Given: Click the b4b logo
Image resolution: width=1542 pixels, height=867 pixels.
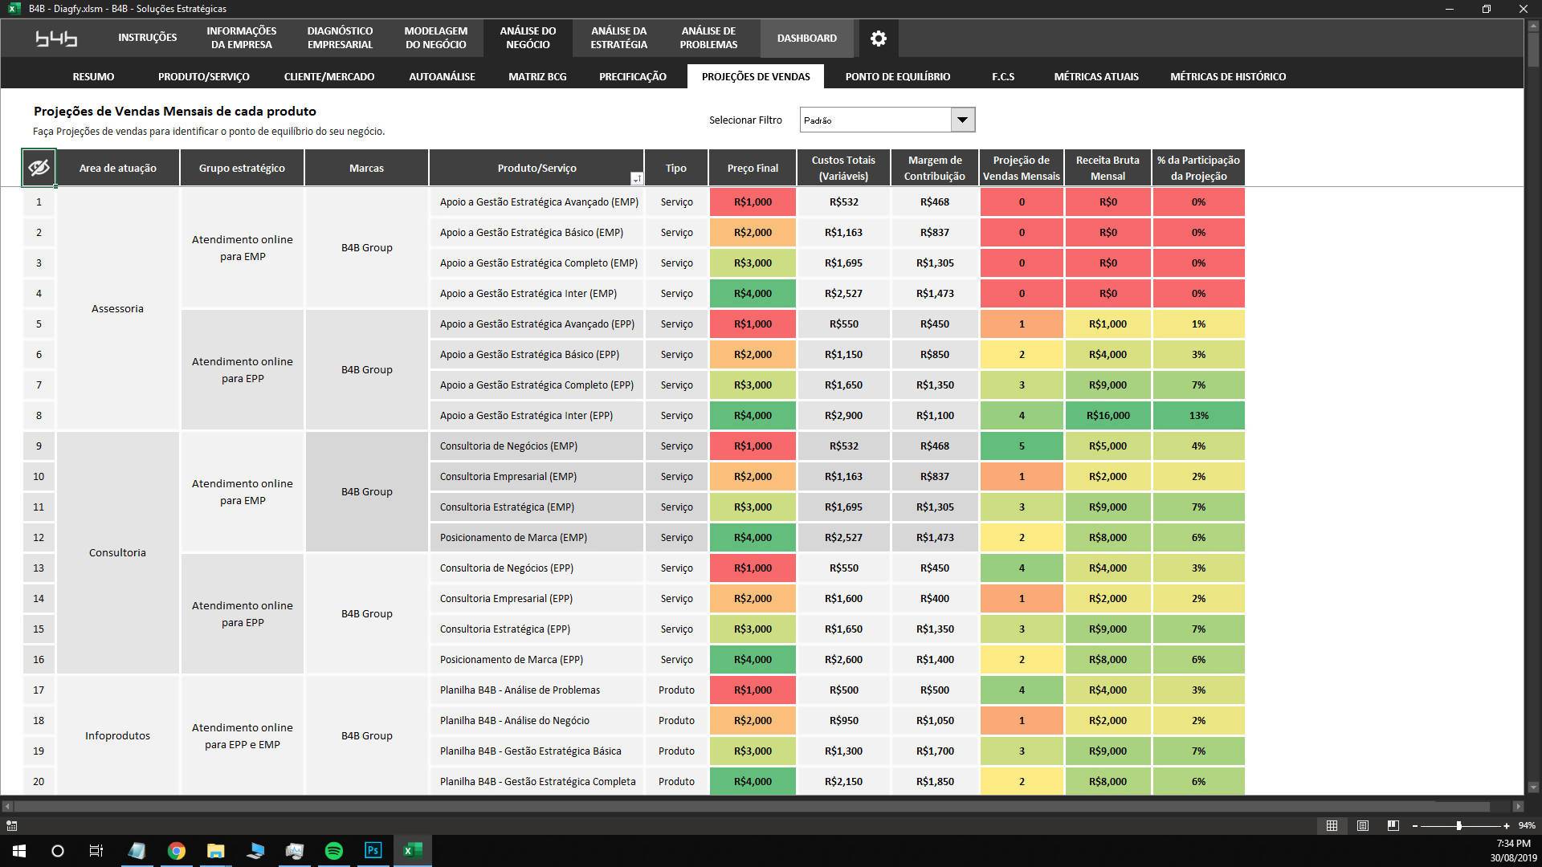Looking at the screenshot, I should point(56,38).
